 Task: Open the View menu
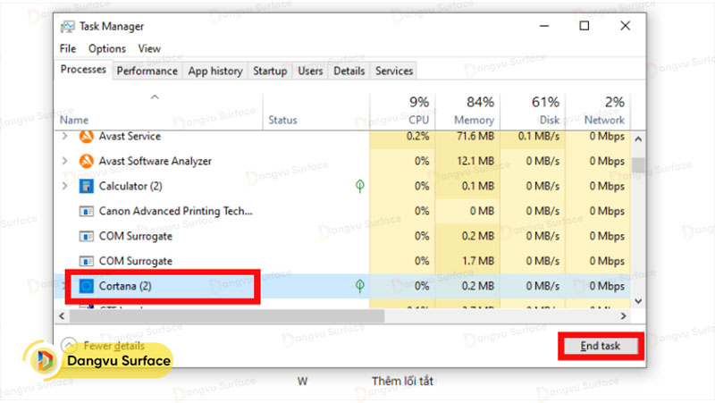click(x=149, y=49)
